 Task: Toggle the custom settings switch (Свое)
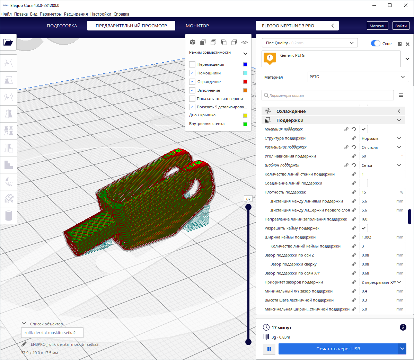tap(376, 43)
